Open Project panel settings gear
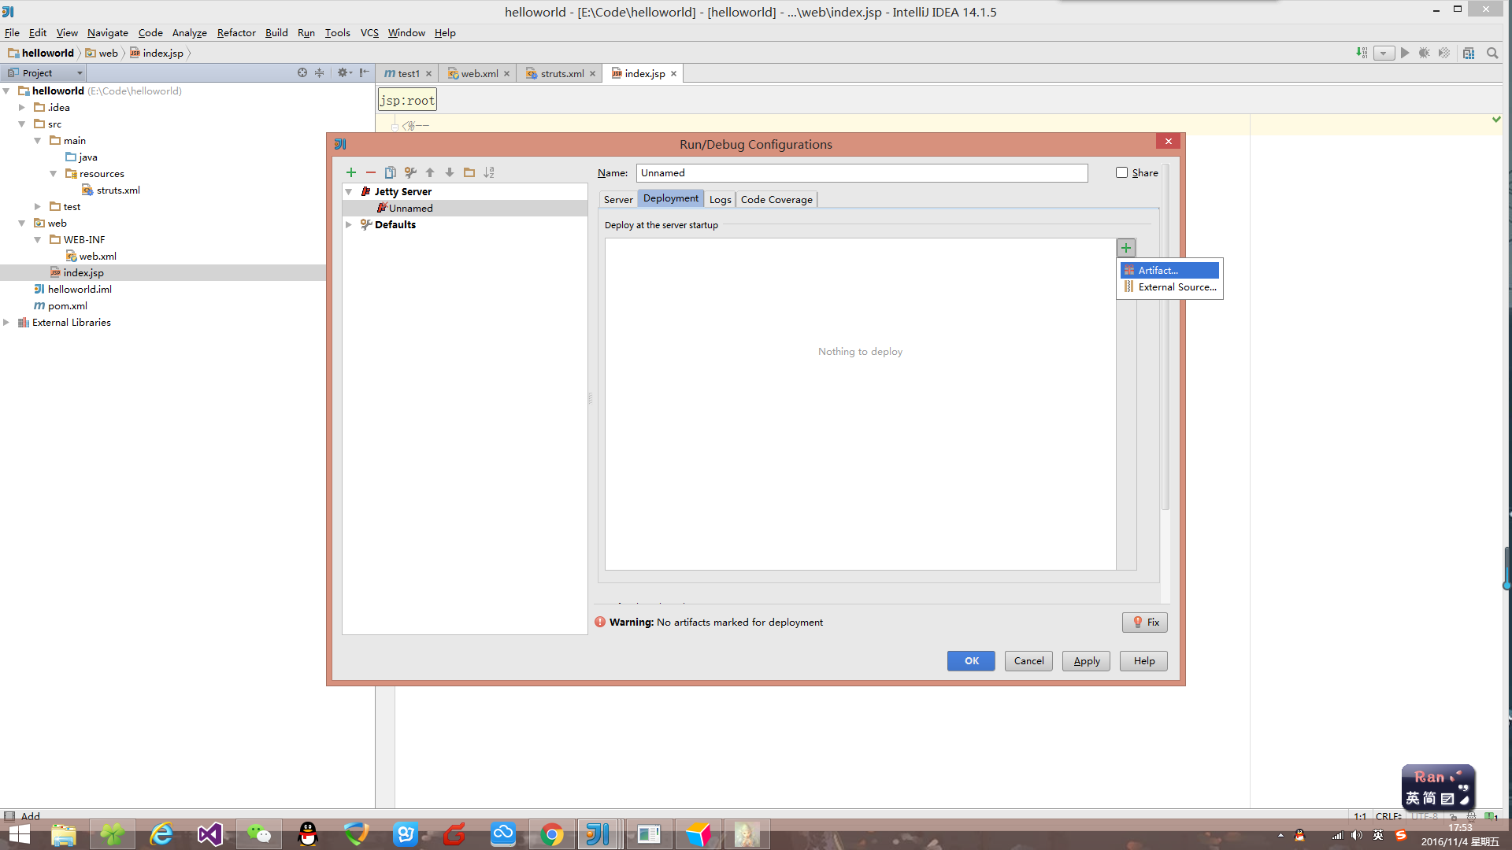Image resolution: width=1512 pixels, height=850 pixels. coord(344,72)
